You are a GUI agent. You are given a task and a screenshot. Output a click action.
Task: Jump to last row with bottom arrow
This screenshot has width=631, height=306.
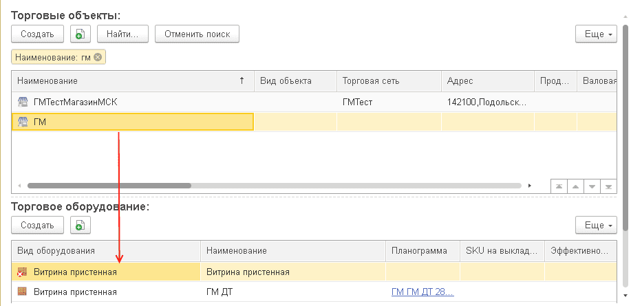608,186
